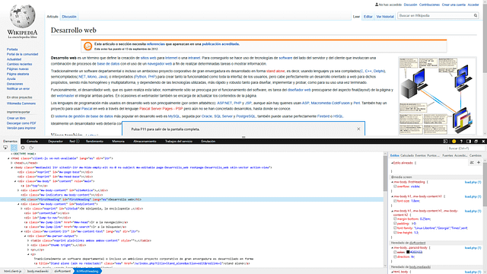487x274 pixels.
Task: Collapse the html client-js node
Action: point(8,158)
